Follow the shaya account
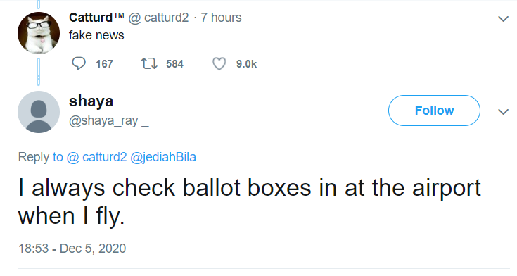The image size is (517, 276). click(x=434, y=111)
